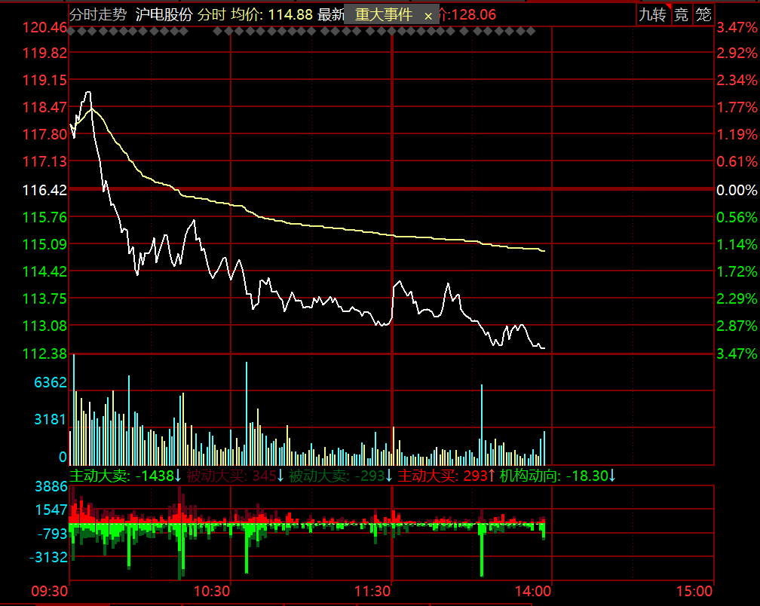Click the 均价 114.88 average price readout
This screenshot has height=606, width=760.
(271, 14)
